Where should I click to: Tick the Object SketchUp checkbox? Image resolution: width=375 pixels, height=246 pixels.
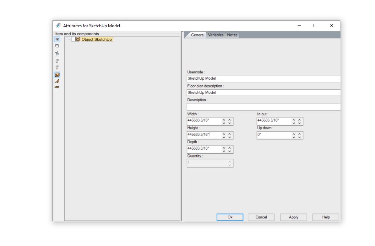(73, 39)
